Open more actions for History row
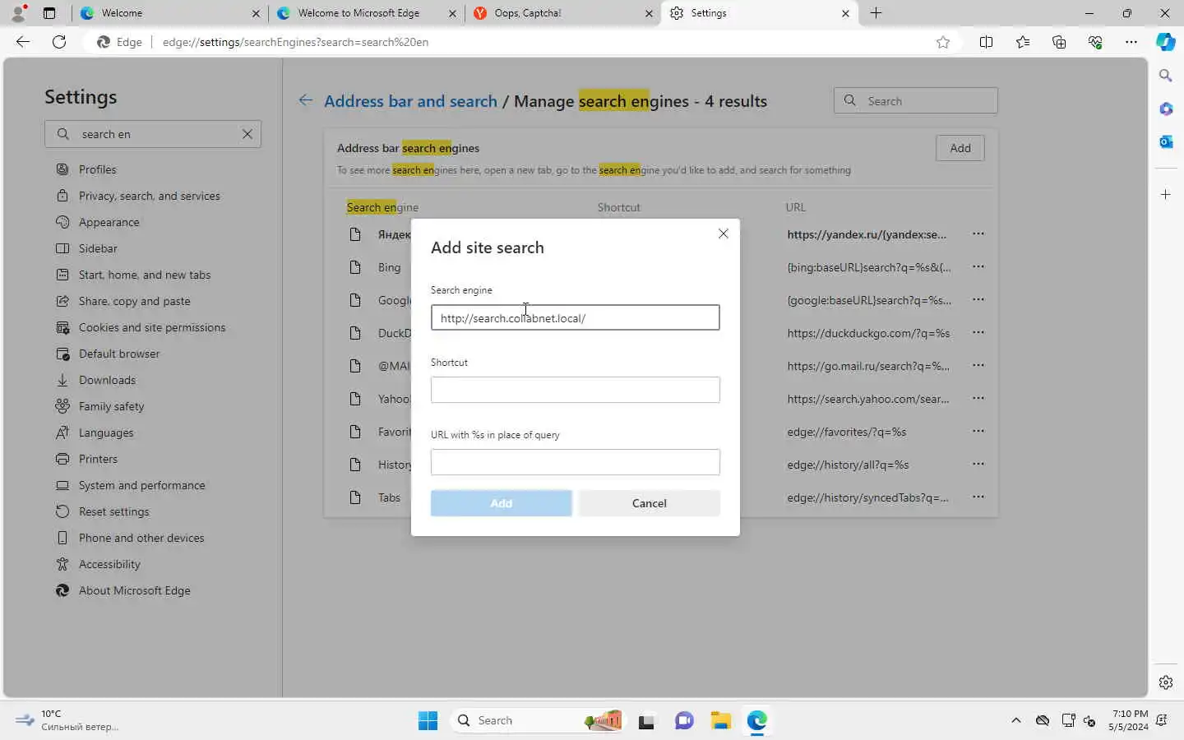 pos(978,464)
